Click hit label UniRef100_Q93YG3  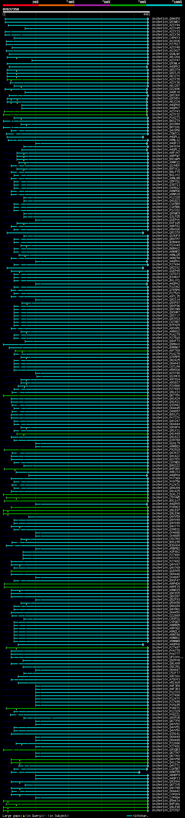coord(166,319)
